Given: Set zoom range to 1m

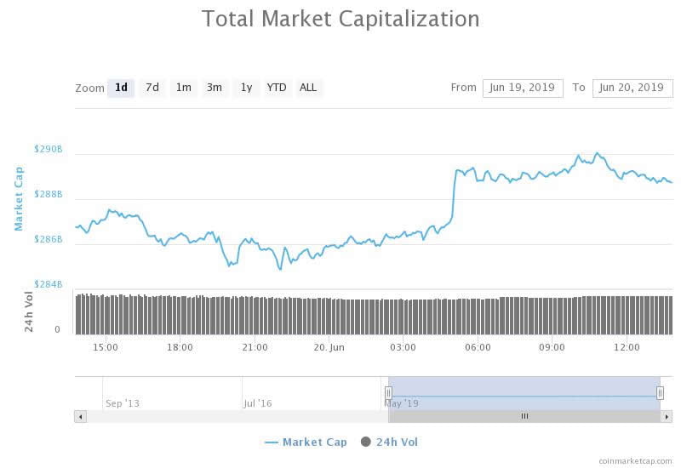Looking at the screenshot, I should pos(183,88).
